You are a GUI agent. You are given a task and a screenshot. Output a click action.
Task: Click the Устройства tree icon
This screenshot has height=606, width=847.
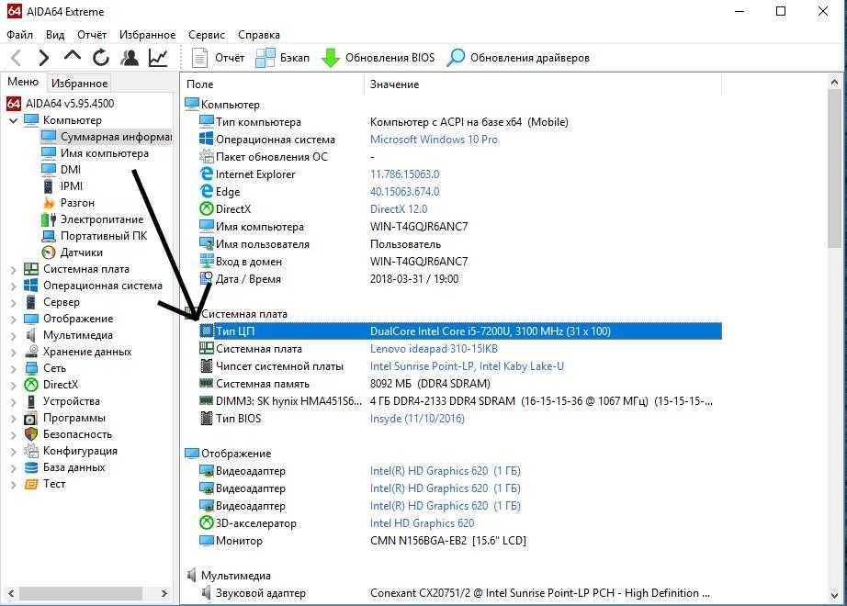tap(31, 401)
